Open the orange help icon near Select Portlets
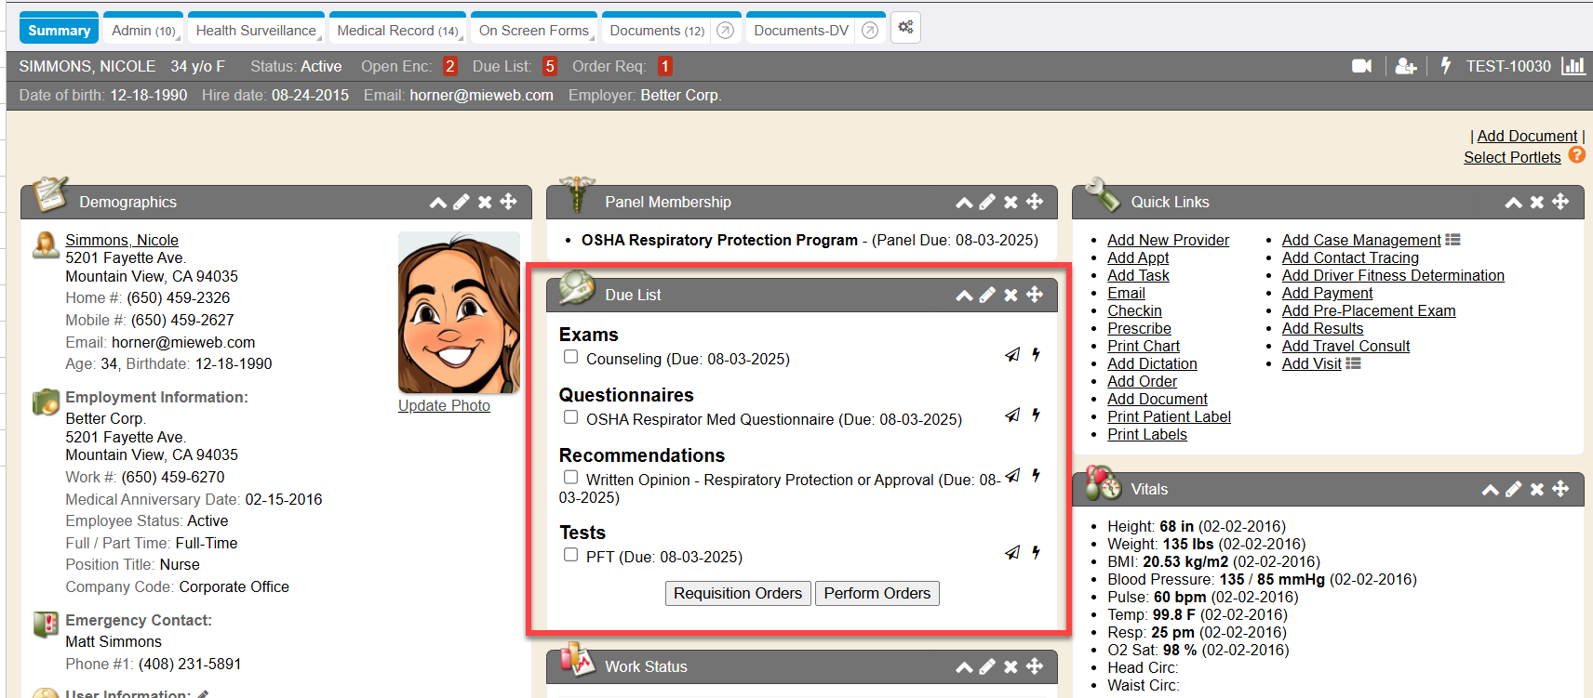Screen dimensions: 1593x698 pyautogui.click(x=1576, y=155)
